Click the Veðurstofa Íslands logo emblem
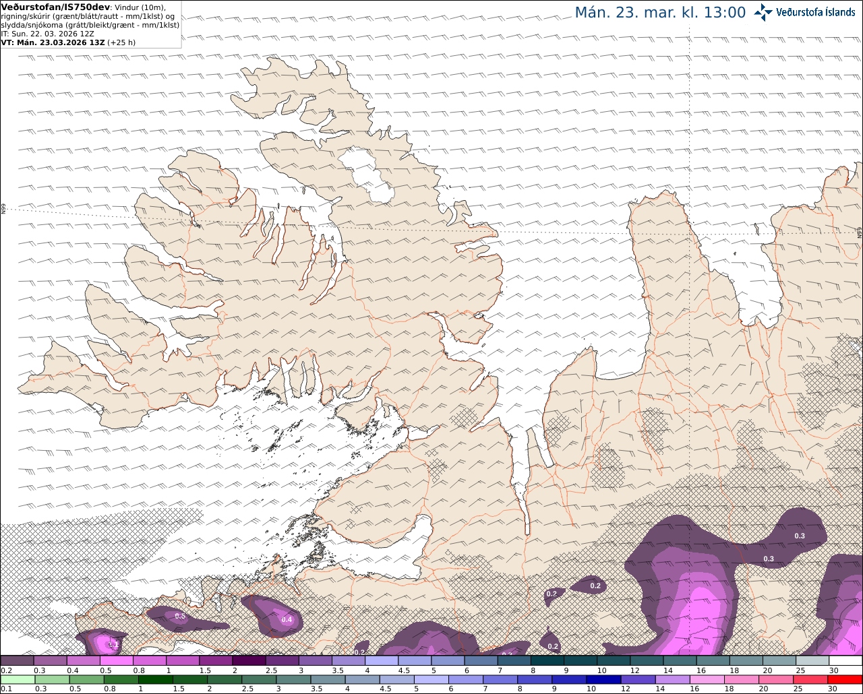 763,12
